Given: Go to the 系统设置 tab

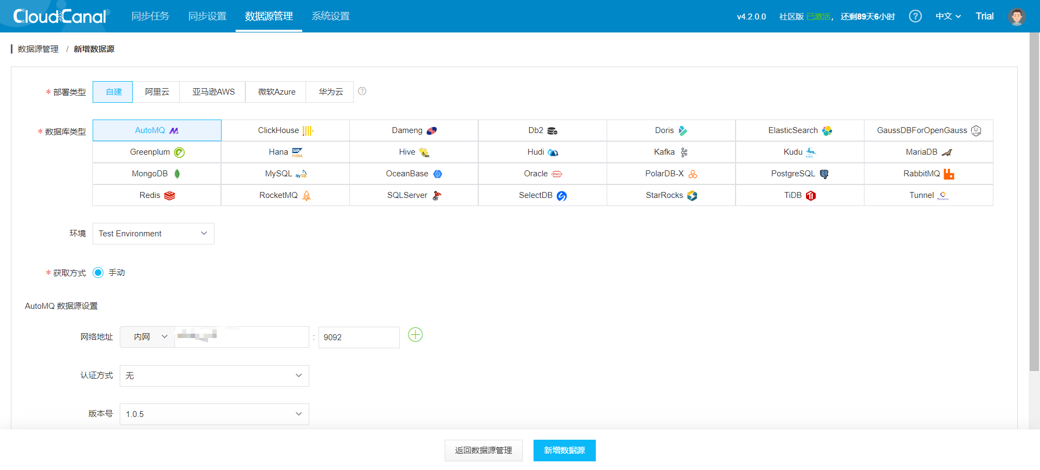Looking at the screenshot, I should coord(330,16).
